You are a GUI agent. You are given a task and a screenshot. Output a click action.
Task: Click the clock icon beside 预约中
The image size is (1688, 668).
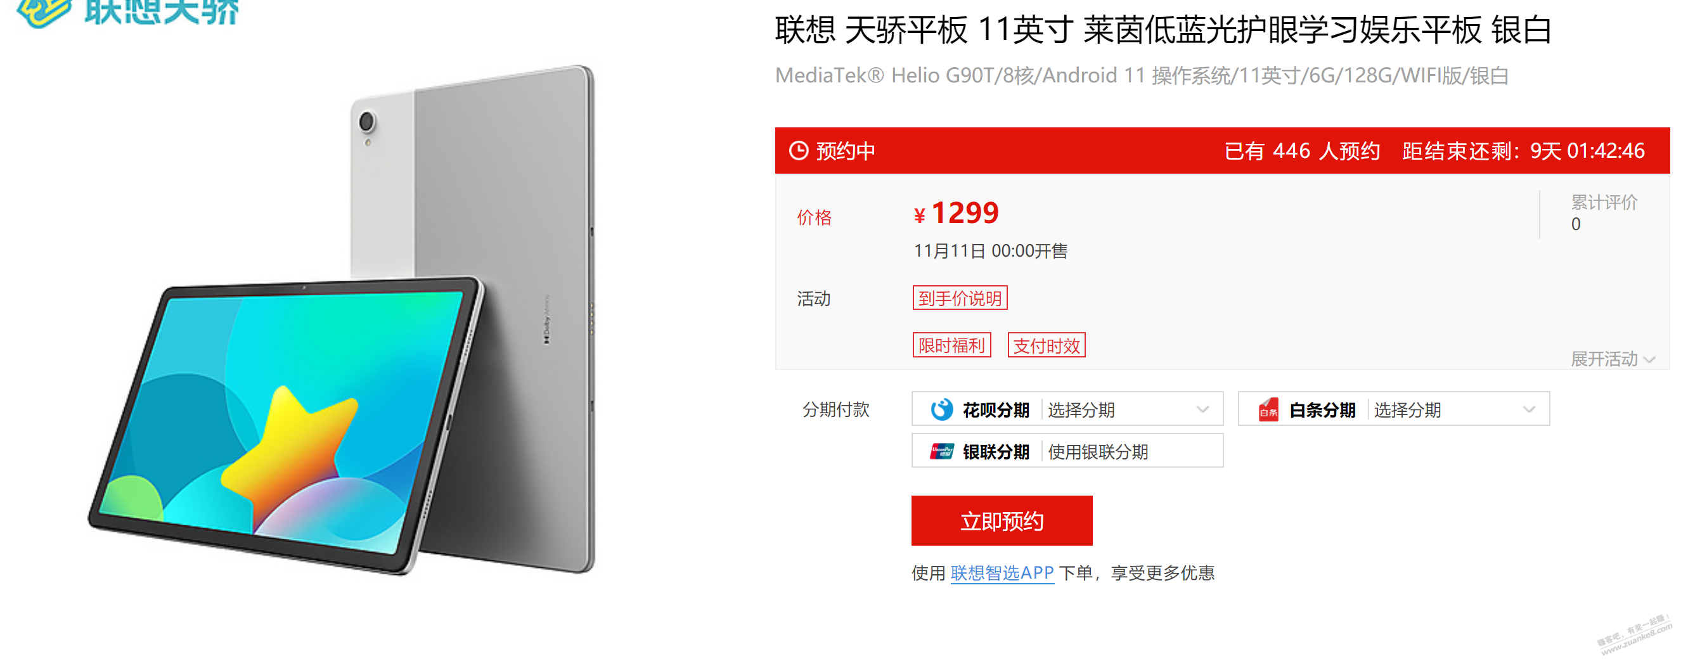click(x=798, y=151)
